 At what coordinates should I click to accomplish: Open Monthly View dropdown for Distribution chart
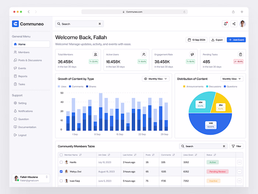[232, 79]
